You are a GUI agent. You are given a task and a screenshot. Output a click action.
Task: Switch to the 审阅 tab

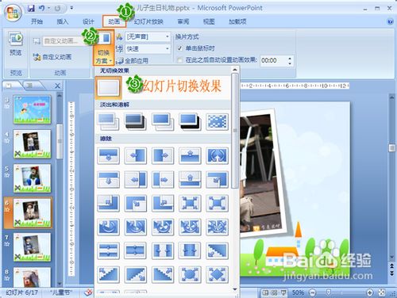point(183,21)
